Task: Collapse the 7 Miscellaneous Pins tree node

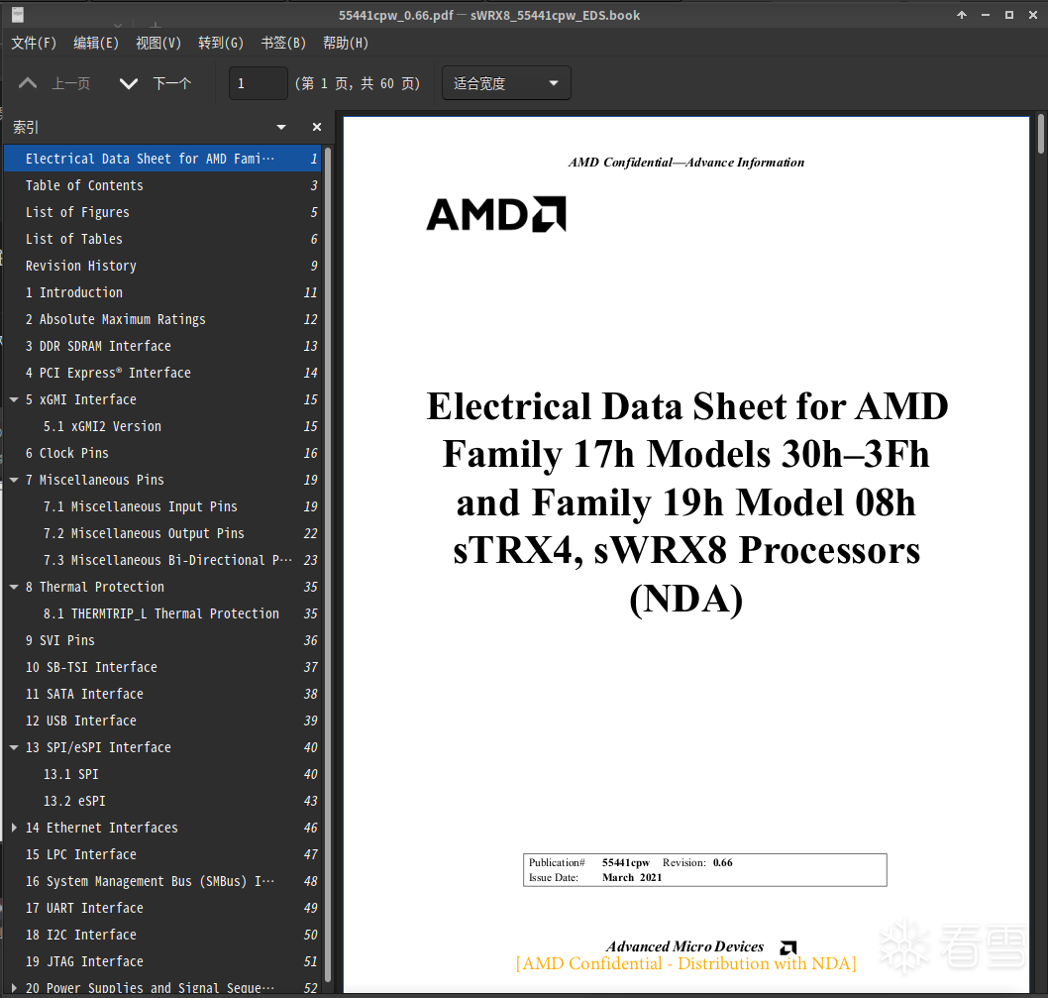Action: (x=14, y=480)
